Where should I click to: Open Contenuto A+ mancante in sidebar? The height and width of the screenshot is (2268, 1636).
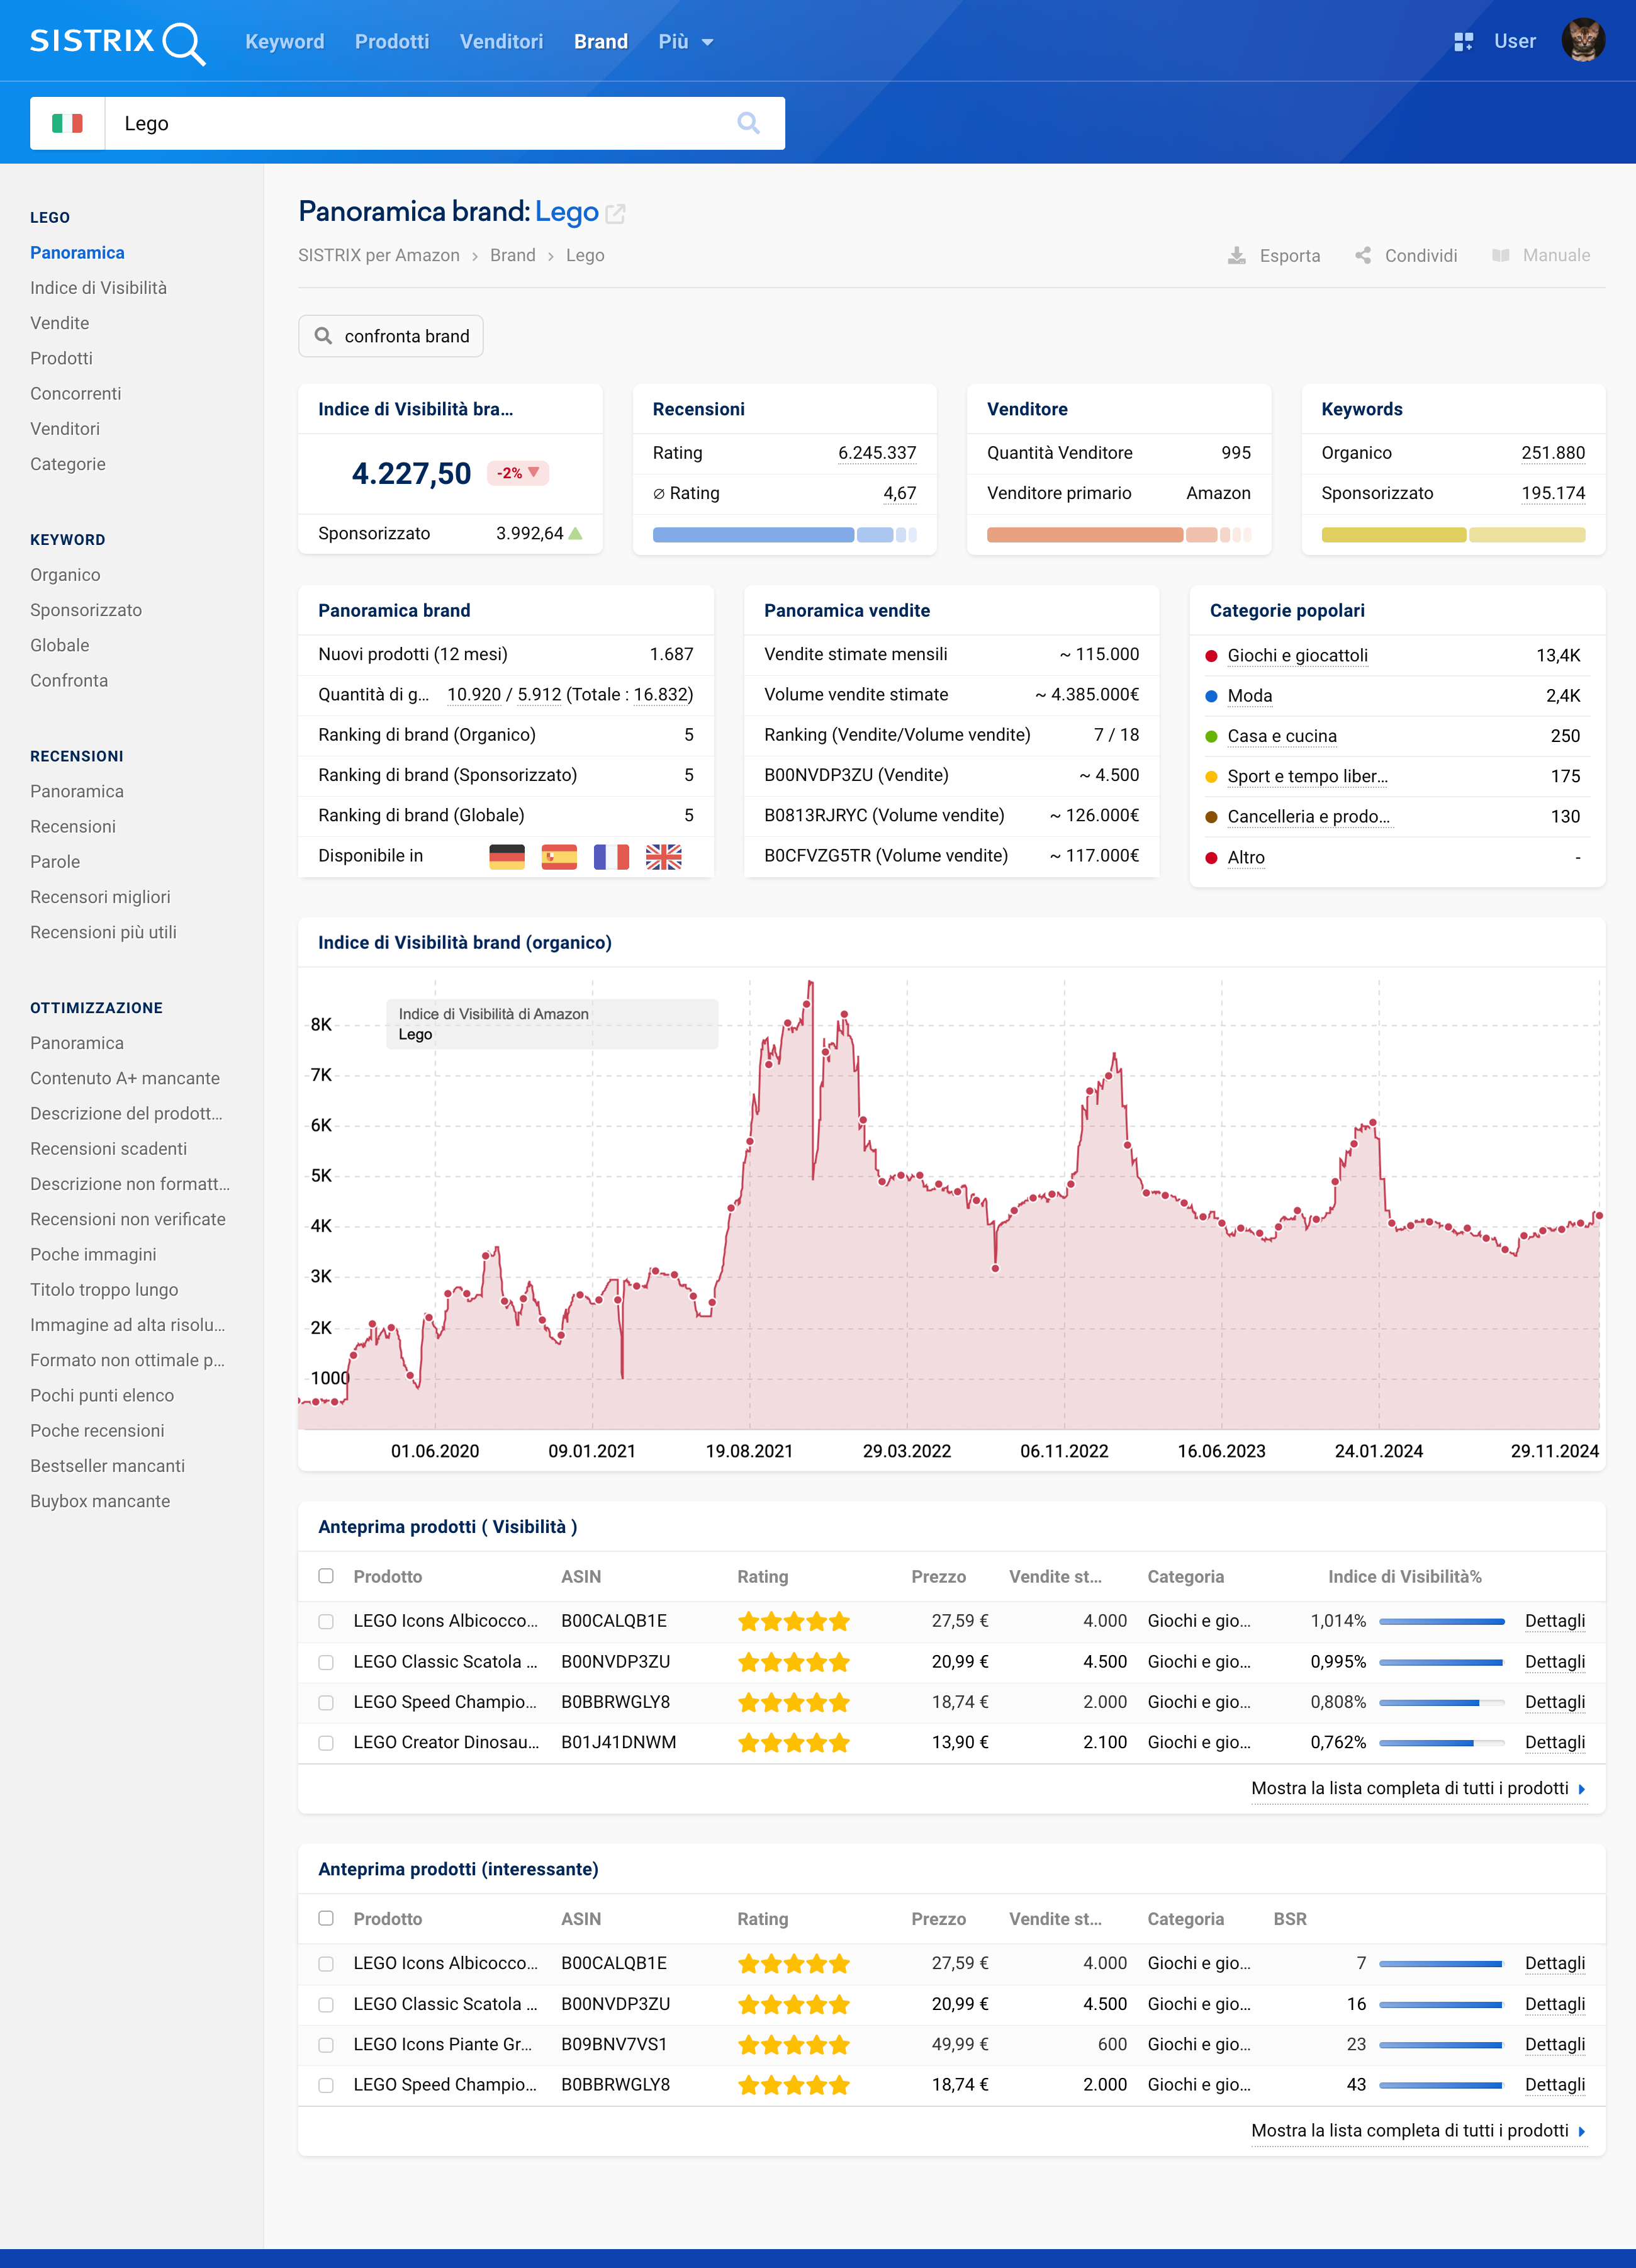point(125,1078)
